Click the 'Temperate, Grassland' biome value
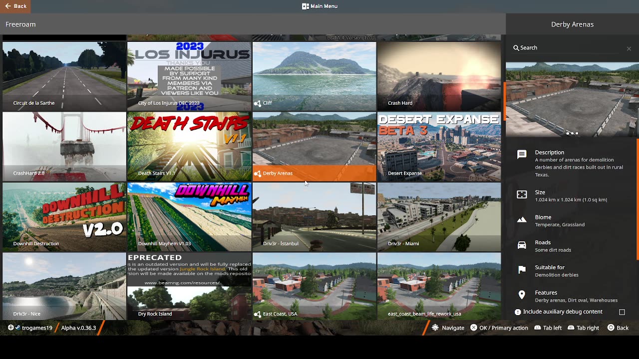This screenshot has height=359, width=639. coord(560,225)
